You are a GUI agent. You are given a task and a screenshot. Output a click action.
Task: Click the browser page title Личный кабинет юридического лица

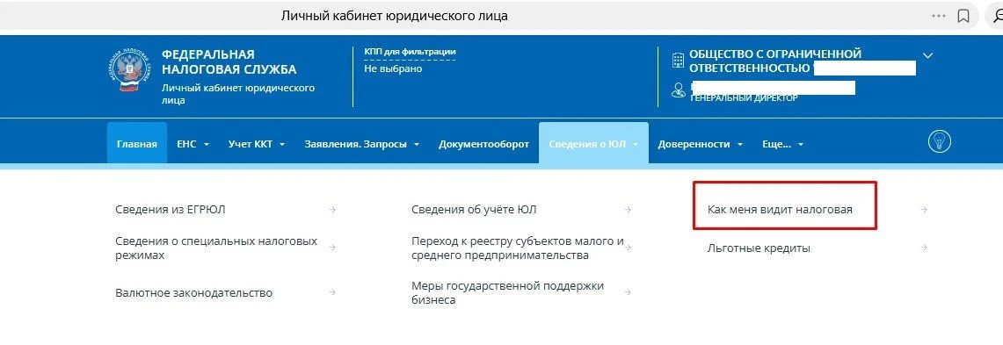(x=395, y=16)
